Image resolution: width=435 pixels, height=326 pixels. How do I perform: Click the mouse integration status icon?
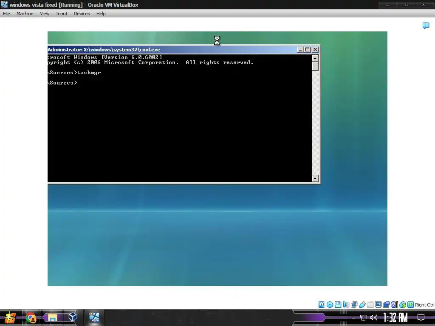click(x=403, y=305)
